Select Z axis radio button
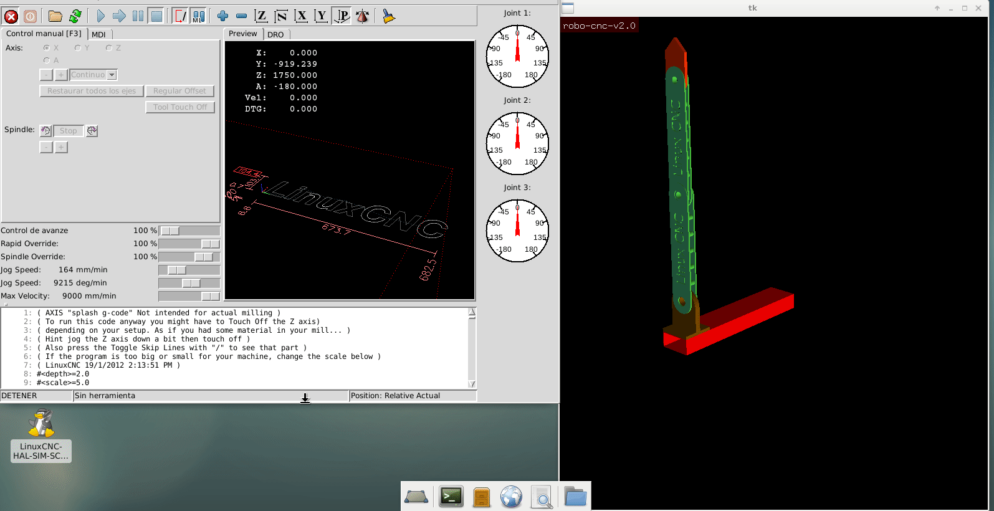This screenshot has height=511, width=994. tap(109, 48)
